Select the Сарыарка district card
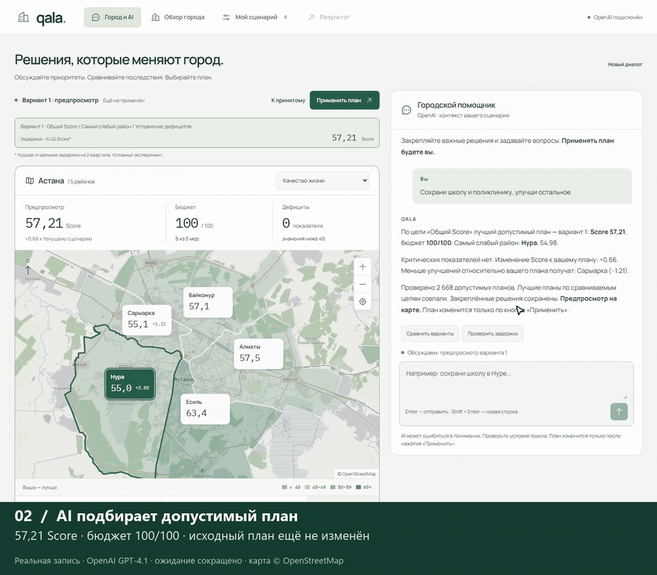The width and height of the screenshot is (657, 575). click(146, 320)
